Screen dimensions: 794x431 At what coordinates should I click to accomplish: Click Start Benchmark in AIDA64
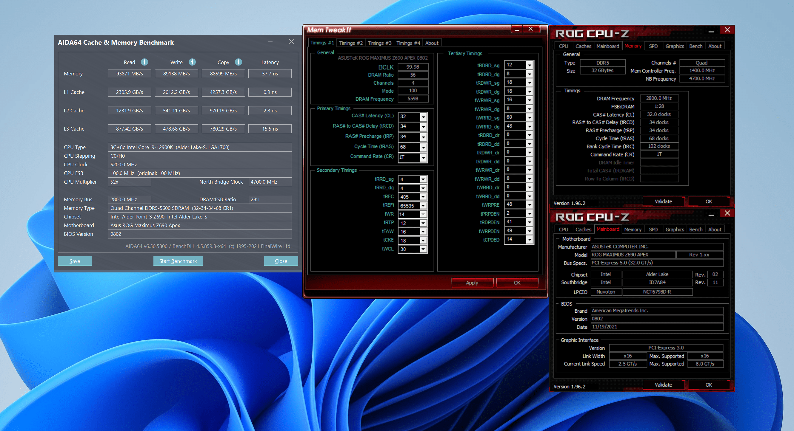click(x=178, y=261)
